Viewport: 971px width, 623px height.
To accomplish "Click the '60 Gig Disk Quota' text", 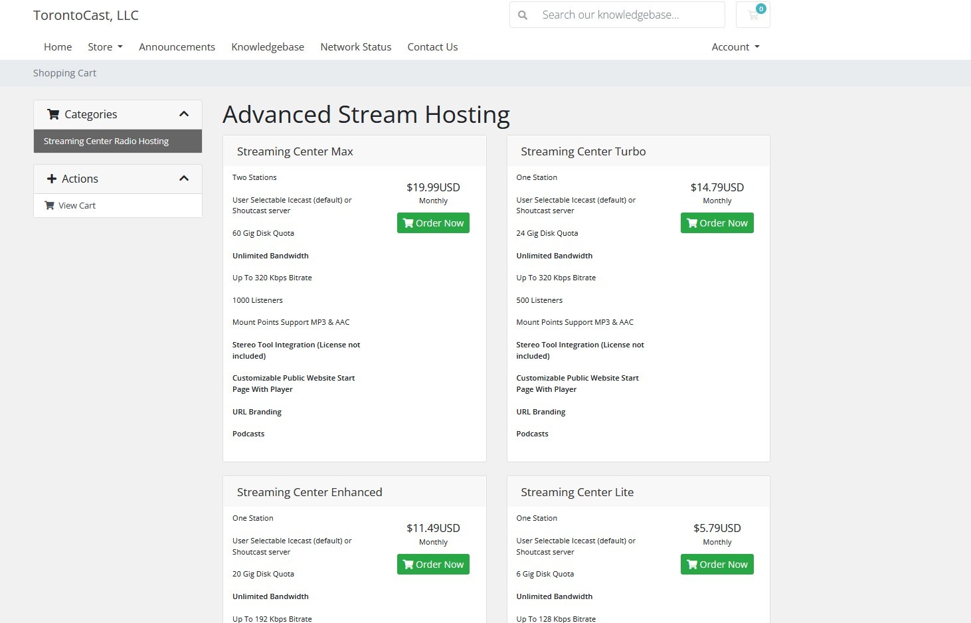I will tap(263, 233).
